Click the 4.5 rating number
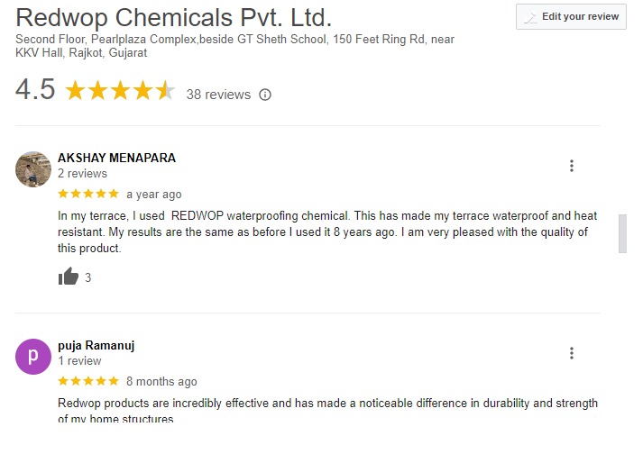 35,90
